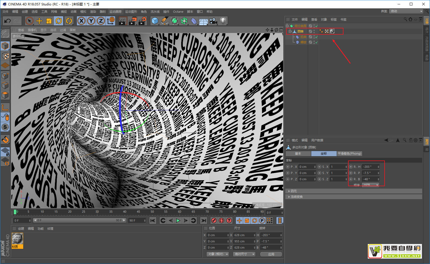Open the 文件 menu in the main menu bar
This screenshot has height=264, width=430.
pyautogui.click(x=5, y=12)
